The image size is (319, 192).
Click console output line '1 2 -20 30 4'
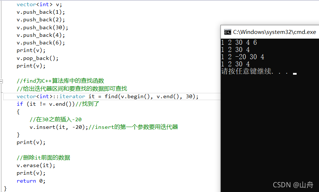[243, 57]
